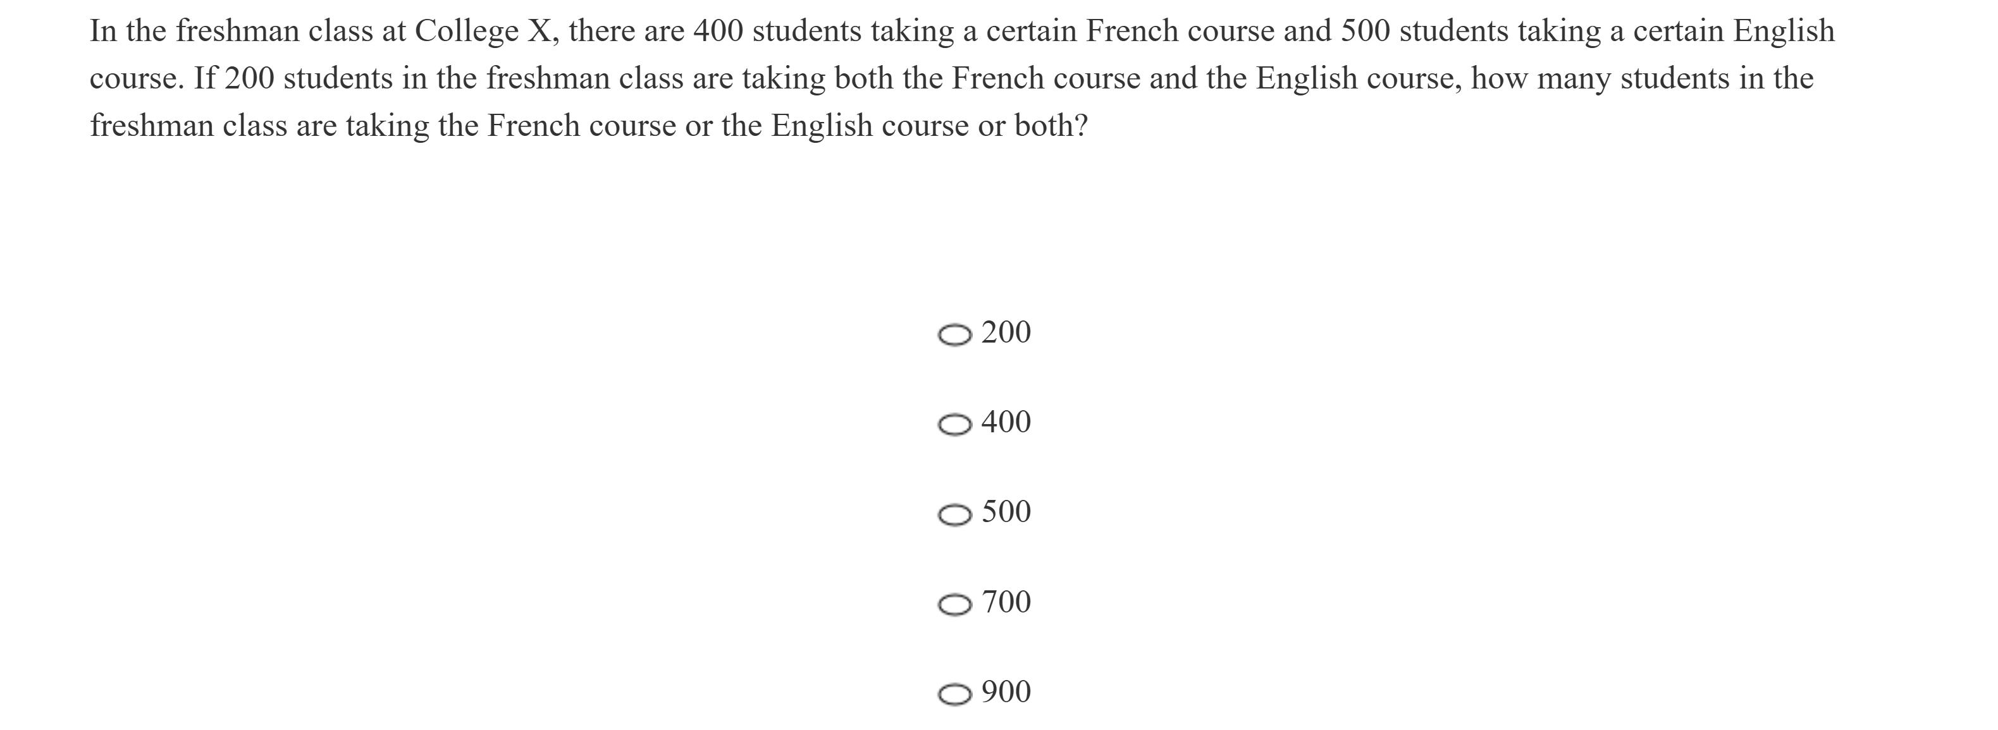Click the '900' answer choice label
Image resolution: width=1998 pixels, height=730 pixels.
pyautogui.click(x=1006, y=692)
